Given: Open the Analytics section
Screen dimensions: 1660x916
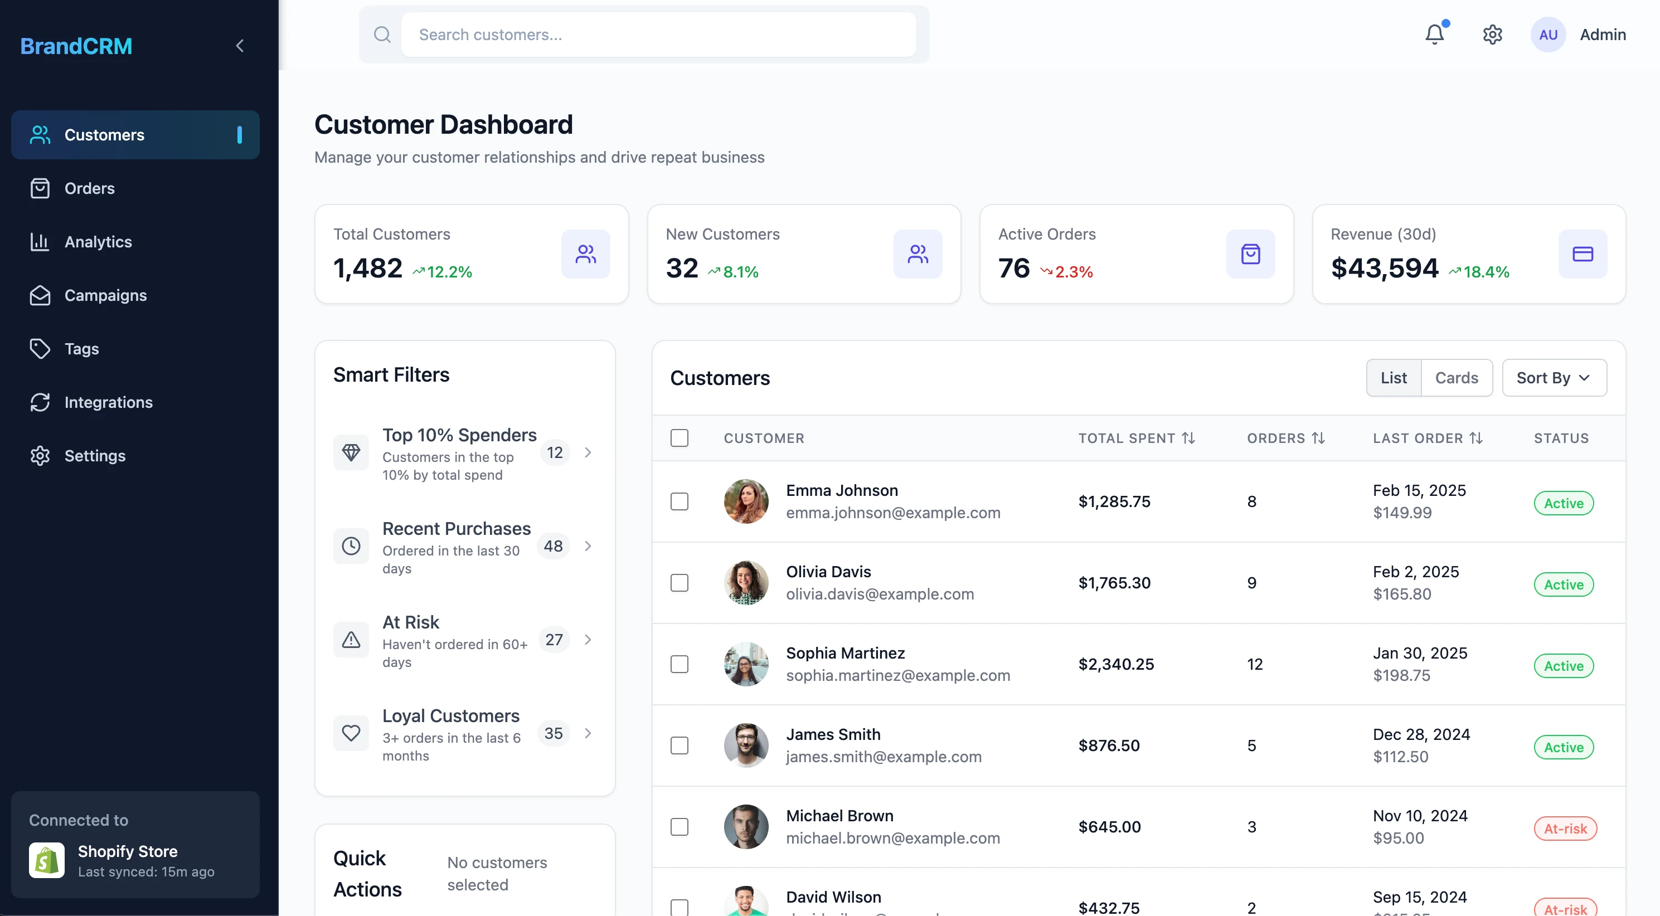Looking at the screenshot, I should (98, 242).
